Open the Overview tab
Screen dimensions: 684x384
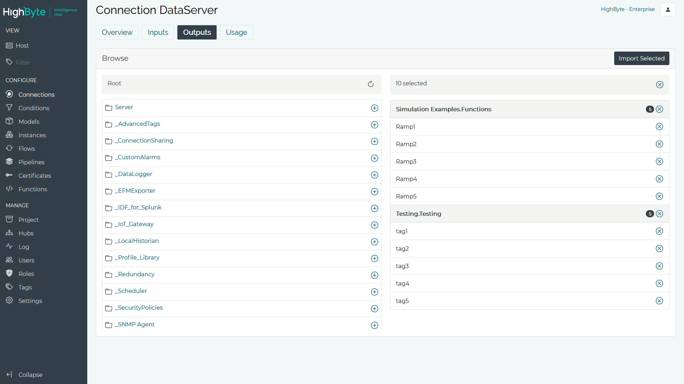118,32
